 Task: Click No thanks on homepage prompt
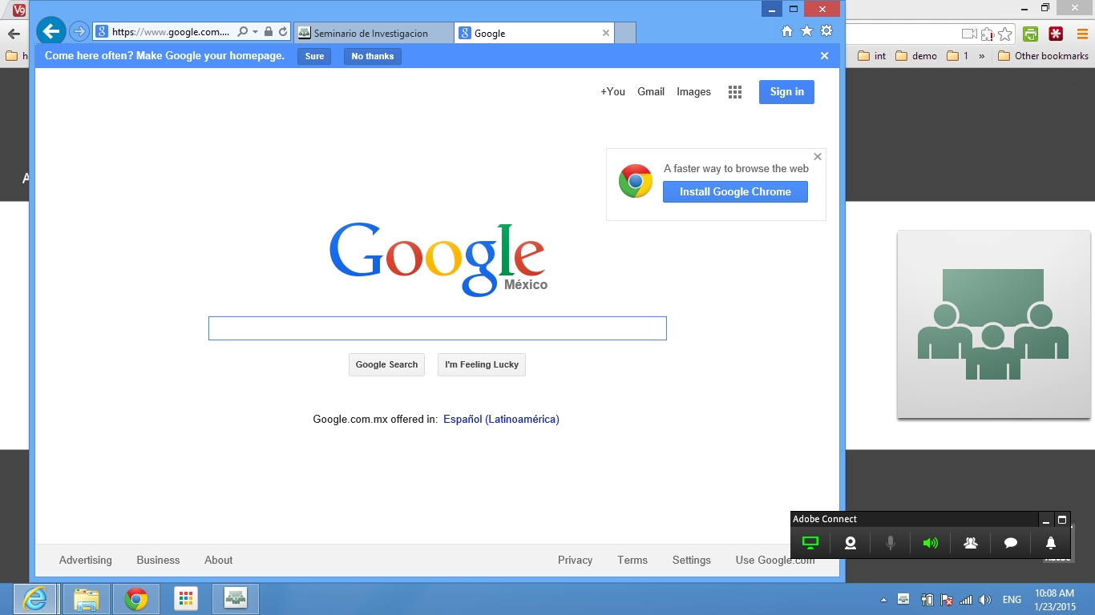(373, 56)
